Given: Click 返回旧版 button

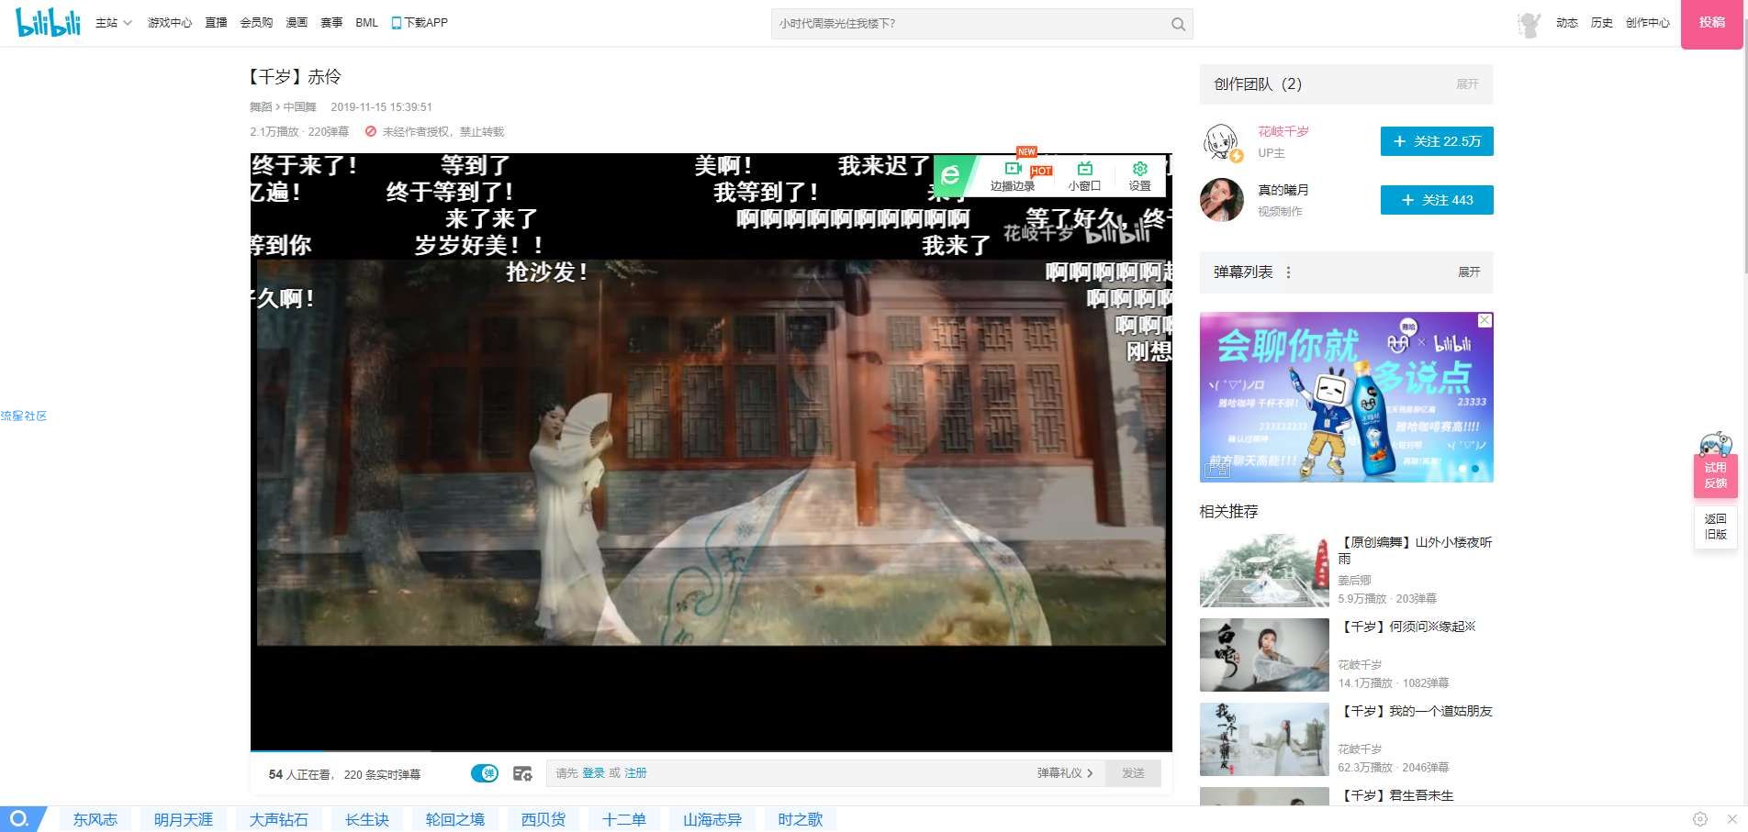Looking at the screenshot, I should pyautogui.click(x=1715, y=527).
